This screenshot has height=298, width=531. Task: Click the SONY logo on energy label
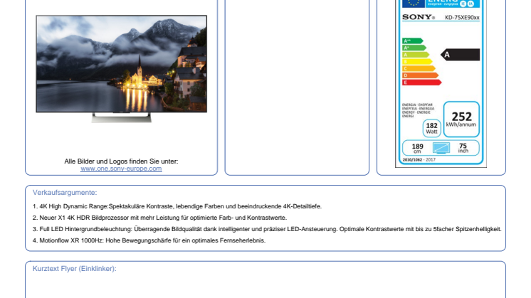click(x=419, y=17)
